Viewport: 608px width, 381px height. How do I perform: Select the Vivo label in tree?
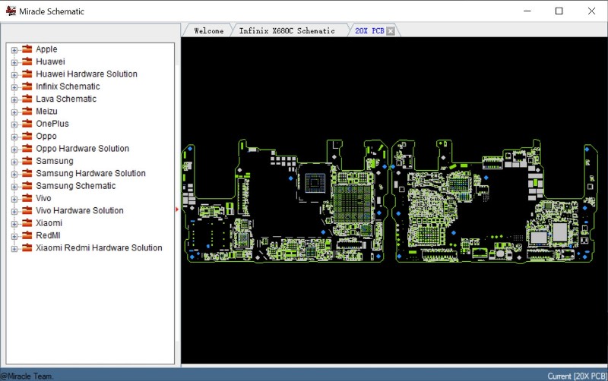point(43,198)
